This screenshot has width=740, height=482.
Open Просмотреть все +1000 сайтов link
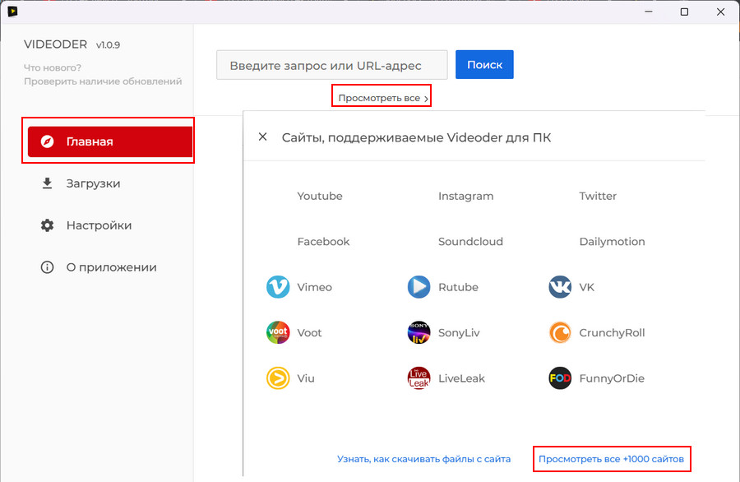tap(611, 459)
